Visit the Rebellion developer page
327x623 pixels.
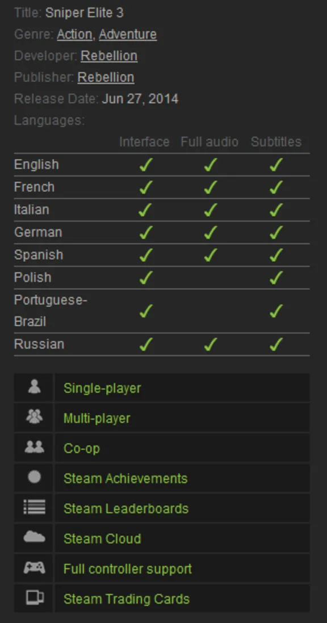(x=108, y=56)
